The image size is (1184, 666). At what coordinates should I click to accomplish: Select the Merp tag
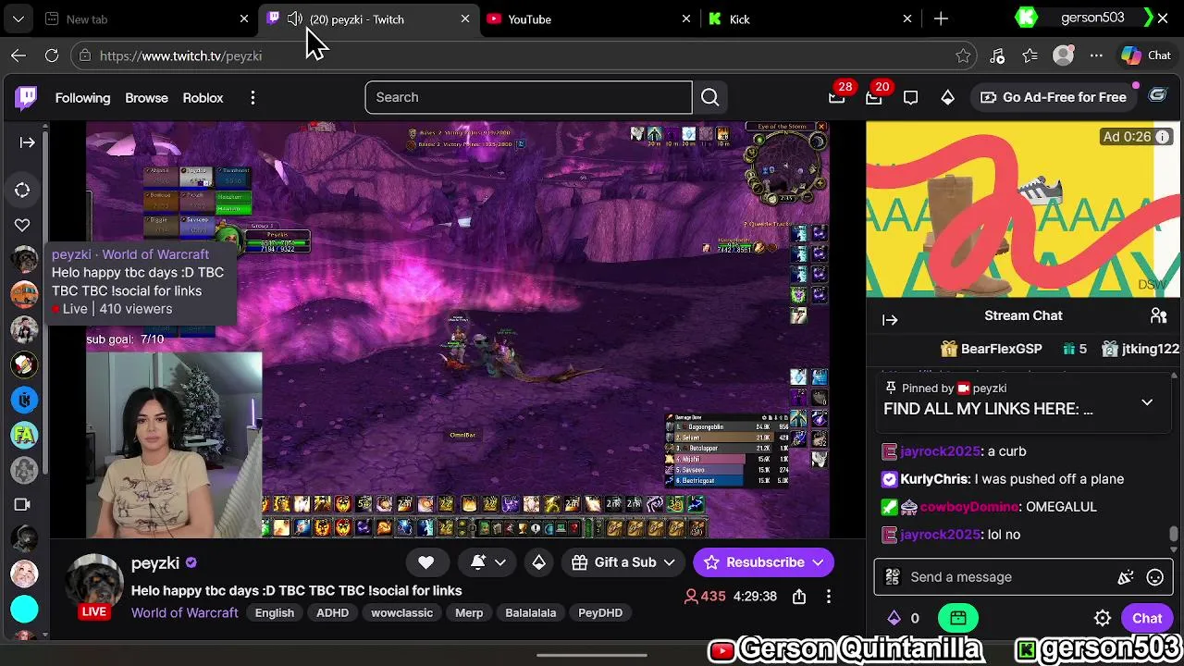(x=469, y=612)
